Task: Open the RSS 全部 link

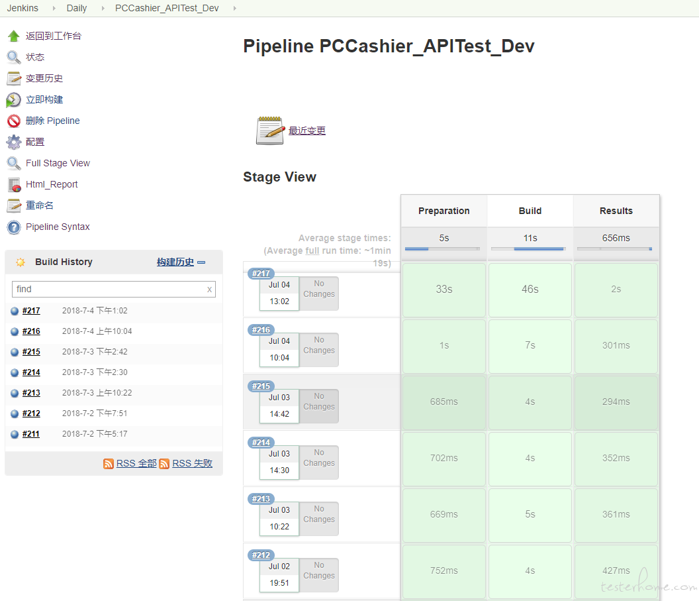Action: click(136, 464)
